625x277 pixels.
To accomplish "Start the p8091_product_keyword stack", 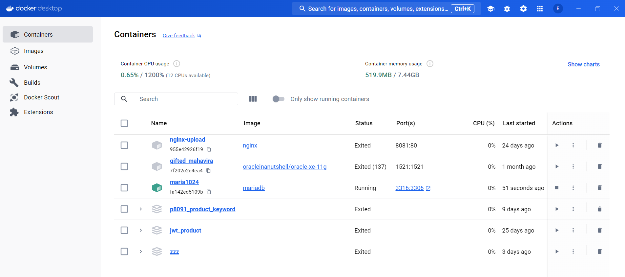I will (557, 209).
